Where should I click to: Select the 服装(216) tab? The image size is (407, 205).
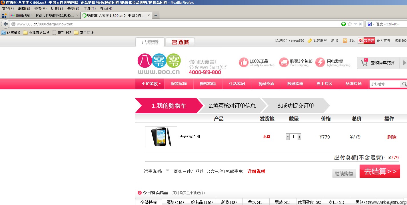(x=175, y=202)
